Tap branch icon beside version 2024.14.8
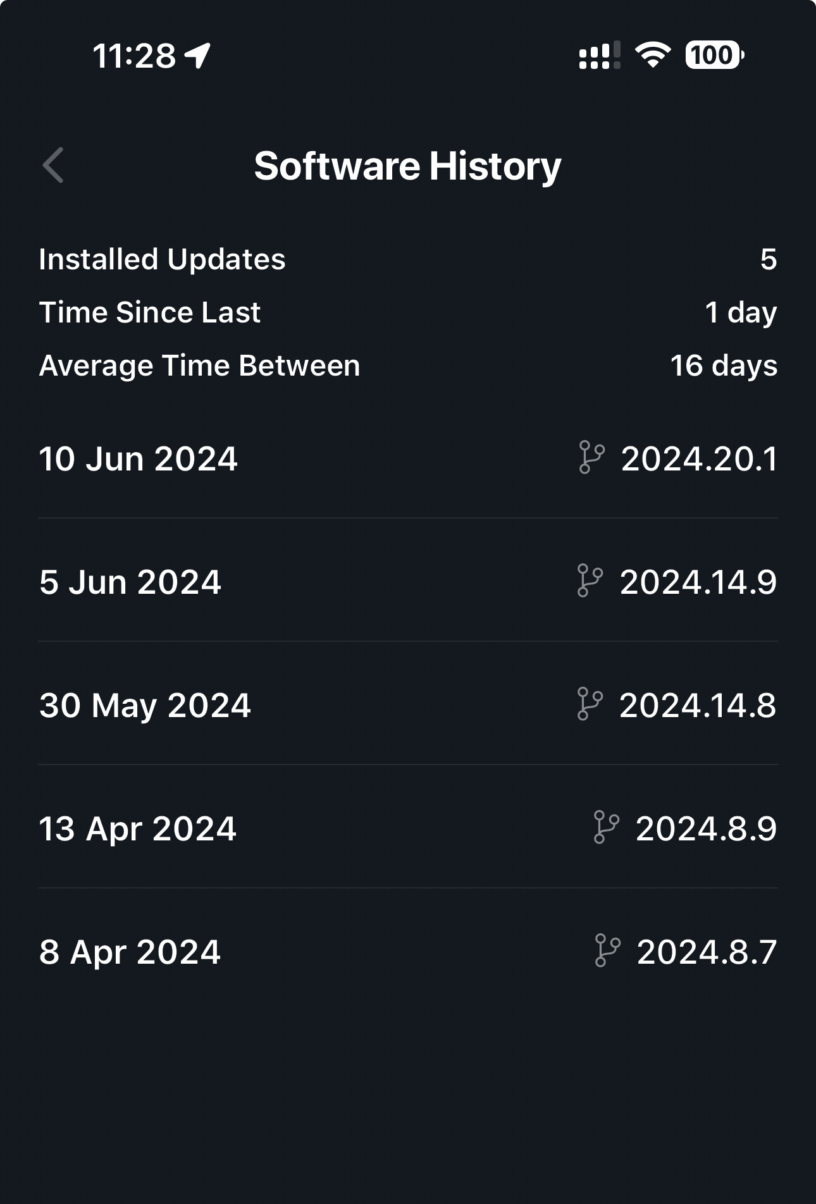Image resolution: width=816 pixels, height=1204 pixels. [590, 704]
